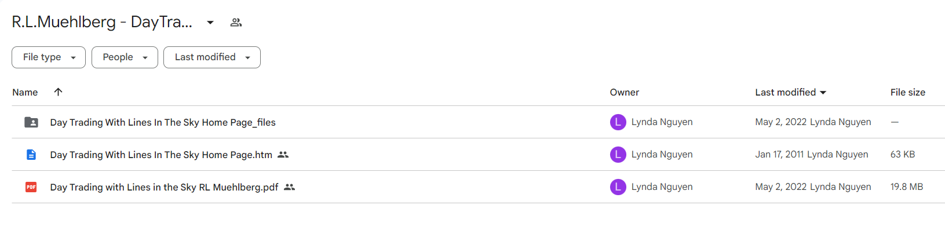Expand the File type filter

(49, 57)
